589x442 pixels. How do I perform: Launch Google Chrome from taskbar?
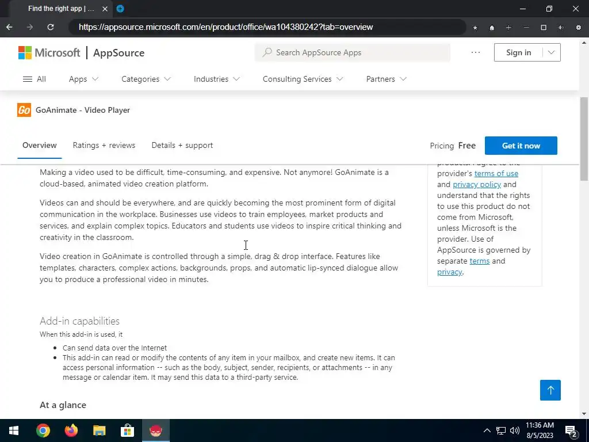pos(43,430)
